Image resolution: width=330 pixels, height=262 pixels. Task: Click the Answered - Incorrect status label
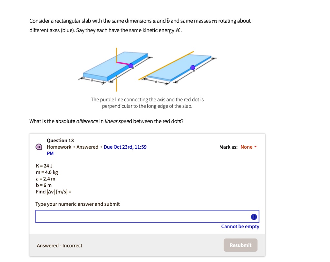click(60, 245)
